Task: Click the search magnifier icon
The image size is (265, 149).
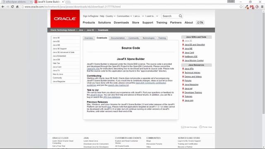Action: coord(181,16)
